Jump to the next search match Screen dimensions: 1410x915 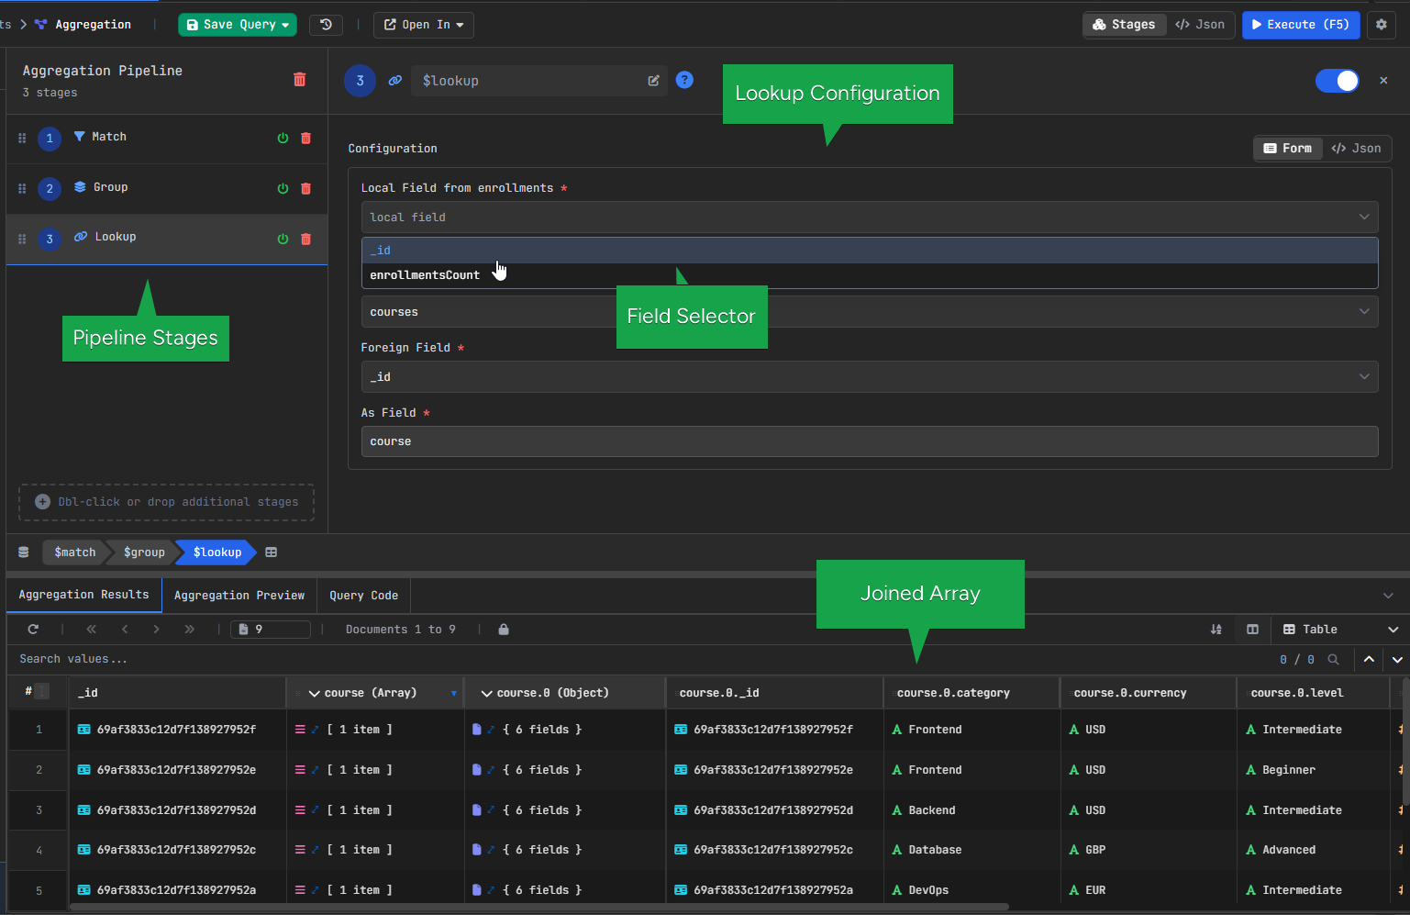[x=1397, y=659]
